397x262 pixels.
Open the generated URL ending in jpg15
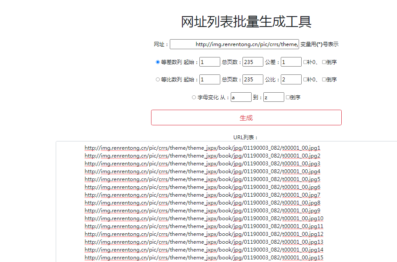tap(203, 257)
